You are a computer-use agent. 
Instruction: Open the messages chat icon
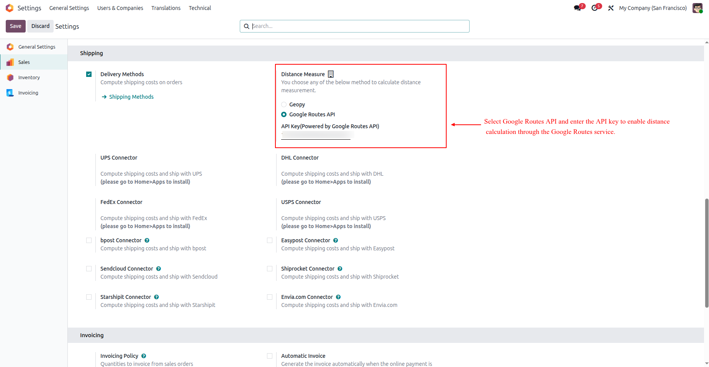[578, 8]
